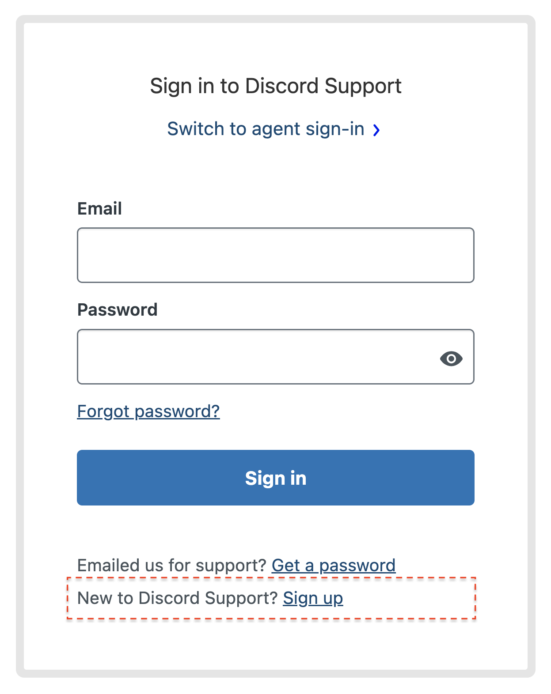
Task: Open the Sign up link
Action: tap(313, 598)
